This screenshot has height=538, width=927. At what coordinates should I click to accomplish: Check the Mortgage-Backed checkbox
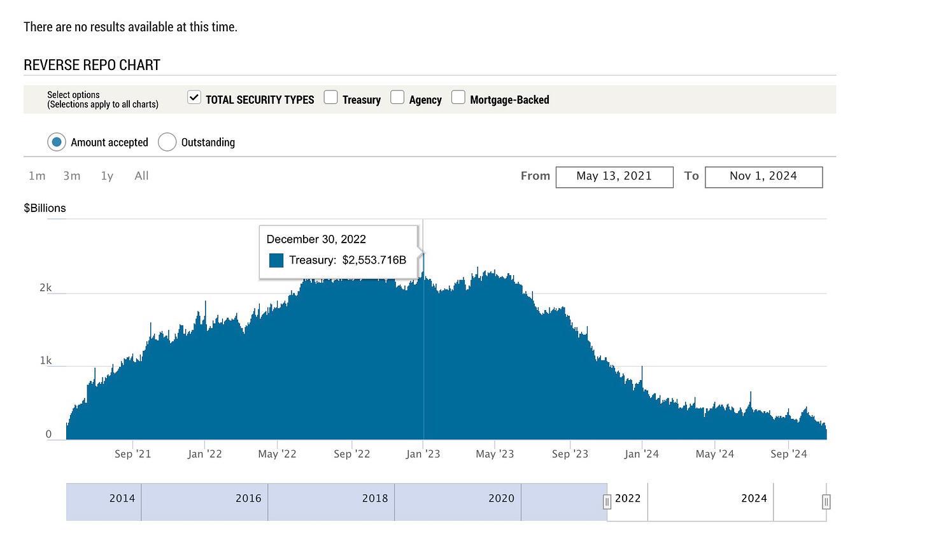click(x=458, y=97)
